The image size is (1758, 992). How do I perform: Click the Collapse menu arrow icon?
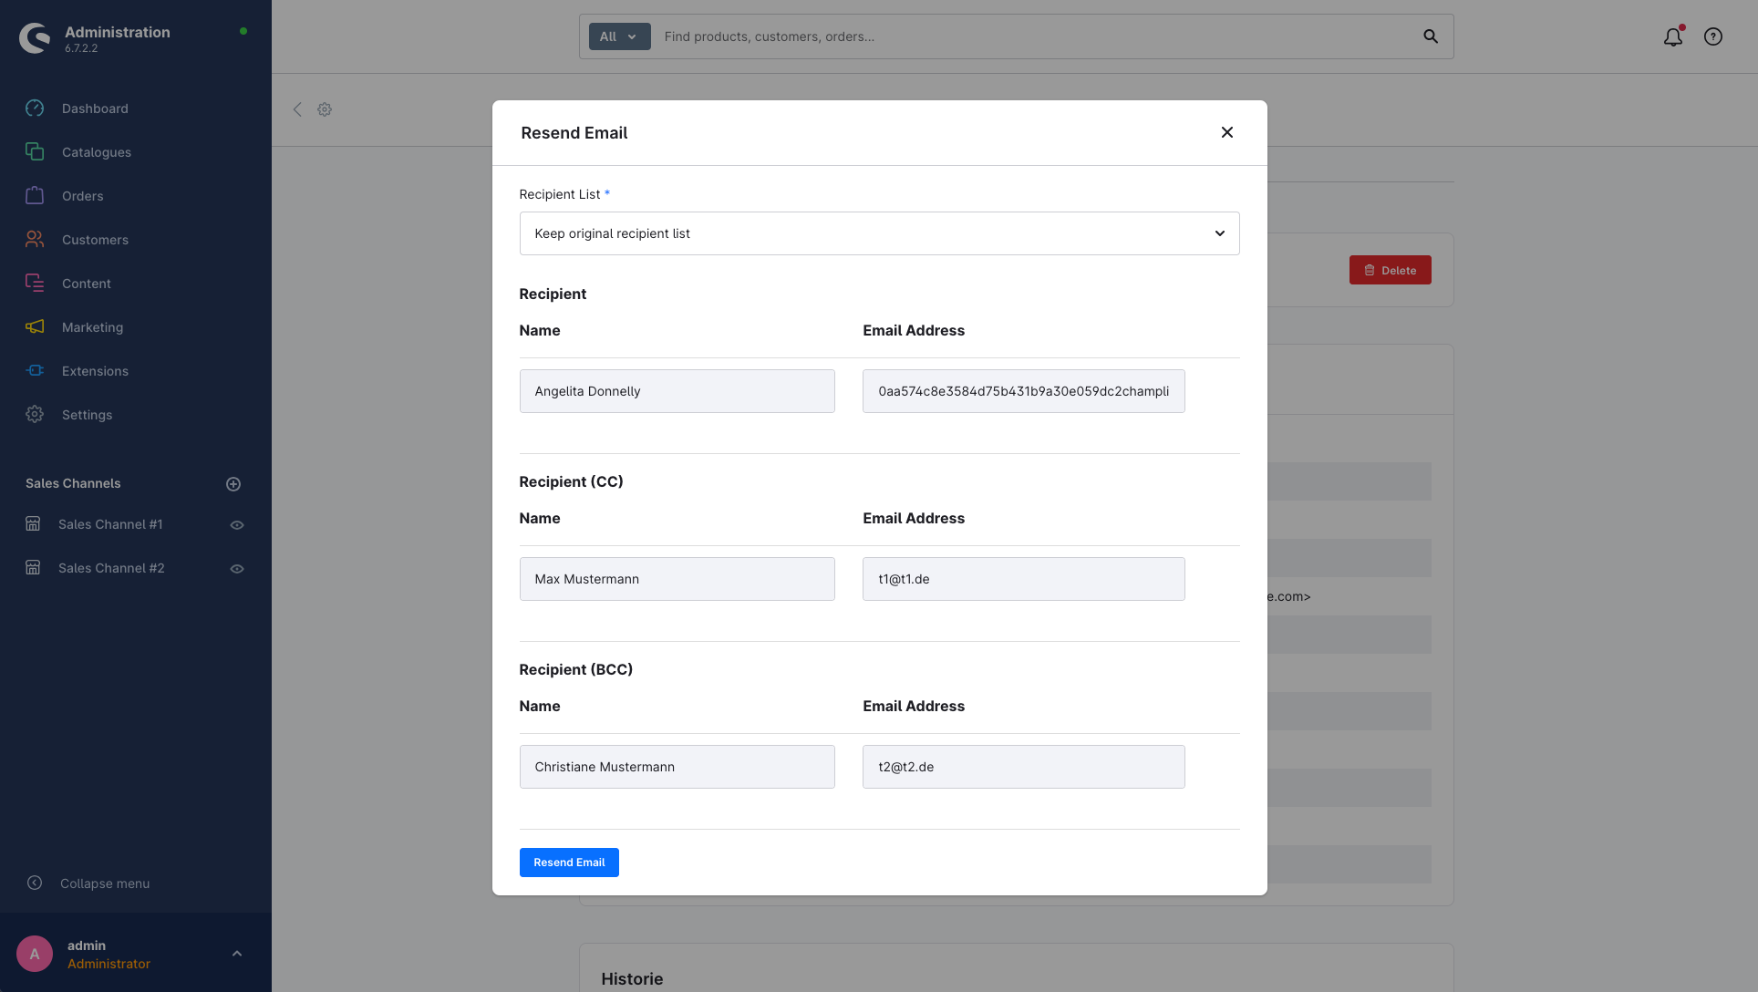35,883
